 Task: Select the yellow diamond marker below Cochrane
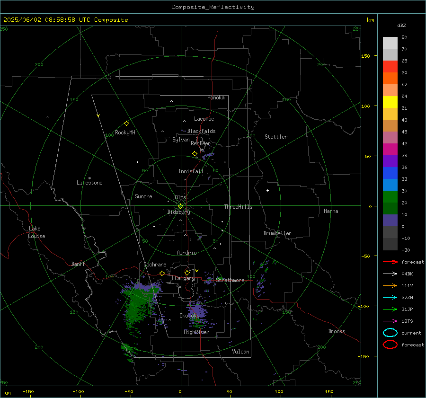pos(162,273)
